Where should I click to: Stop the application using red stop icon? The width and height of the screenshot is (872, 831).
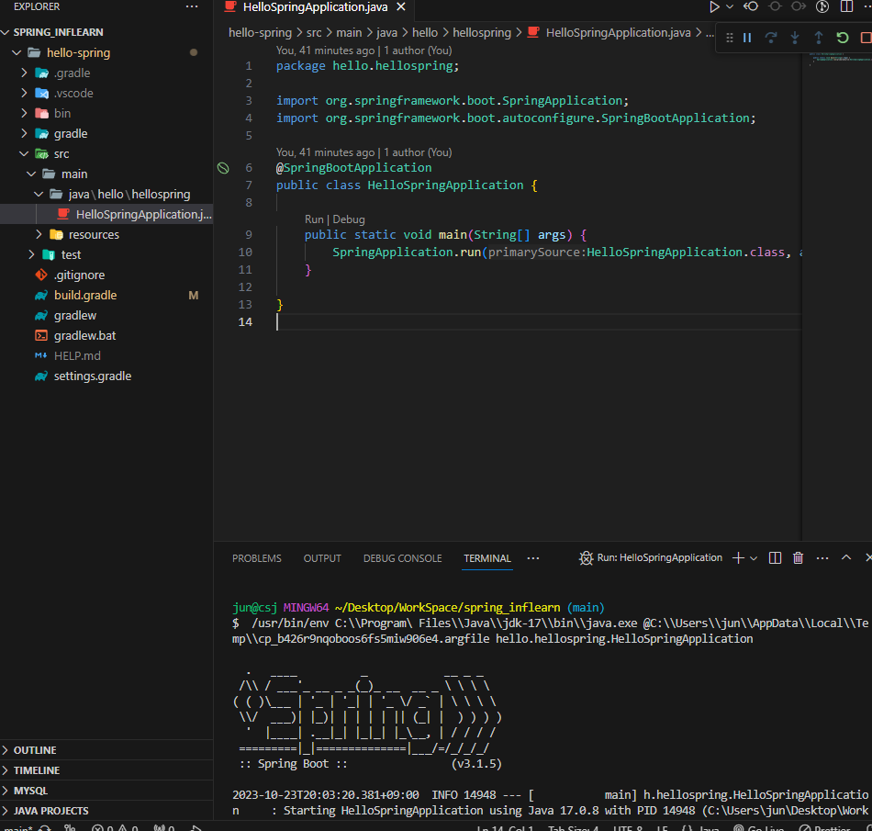866,39
